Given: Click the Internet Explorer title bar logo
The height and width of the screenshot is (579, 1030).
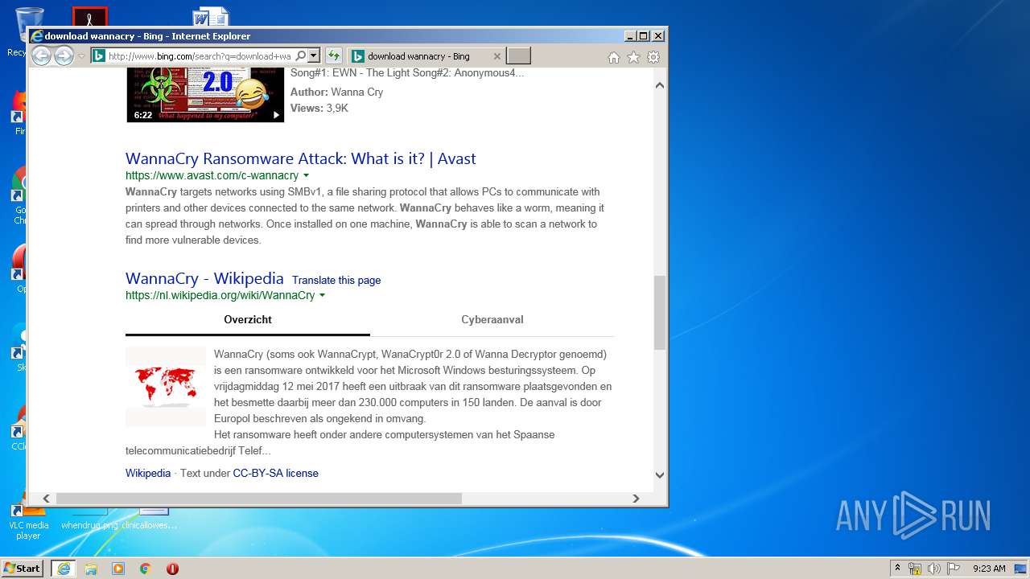Looking at the screenshot, I should tap(36, 36).
